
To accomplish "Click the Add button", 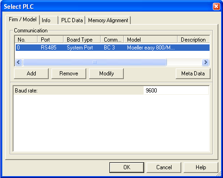I will [31, 74].
